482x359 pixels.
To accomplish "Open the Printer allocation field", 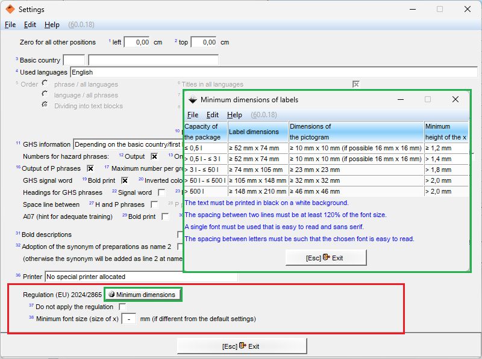I will click(x=141, y=277).
